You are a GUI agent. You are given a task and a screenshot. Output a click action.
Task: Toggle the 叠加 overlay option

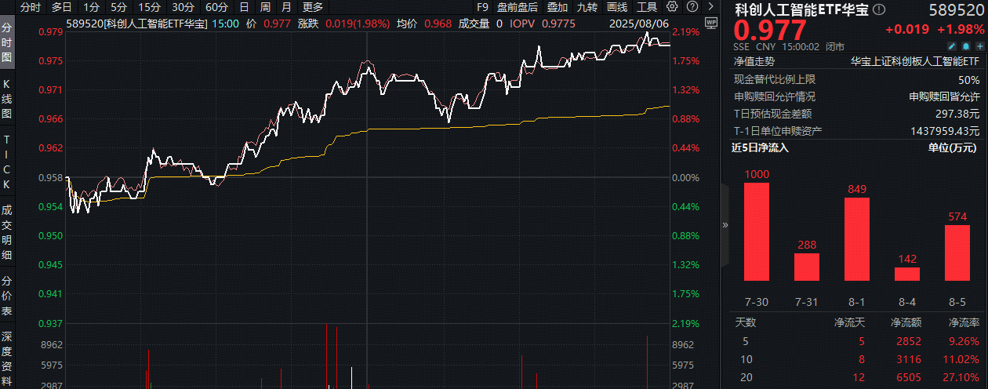coord(558,6)
